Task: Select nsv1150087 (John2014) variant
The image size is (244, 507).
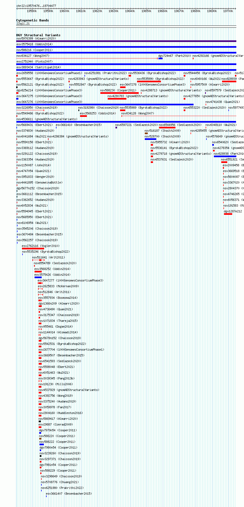Action: coord(34,165)
